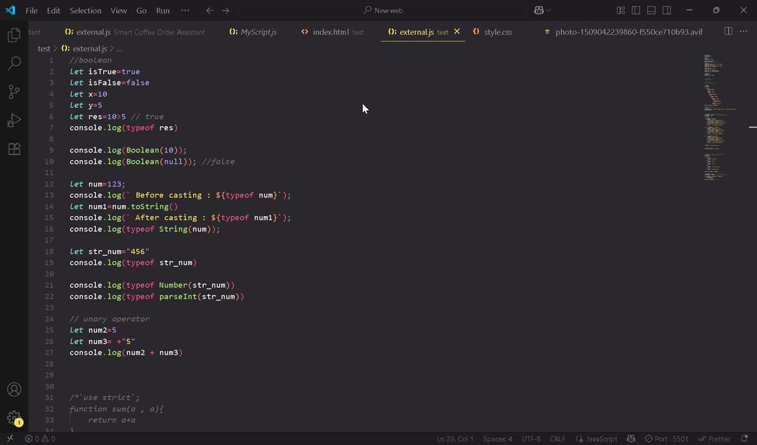Toggle the Primary Side Bar
This screenshot has width=757, height=445.
636,11
